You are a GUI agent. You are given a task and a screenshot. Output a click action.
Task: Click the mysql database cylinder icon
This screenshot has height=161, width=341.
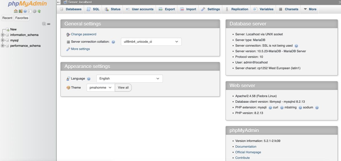(x=7, y=40)
